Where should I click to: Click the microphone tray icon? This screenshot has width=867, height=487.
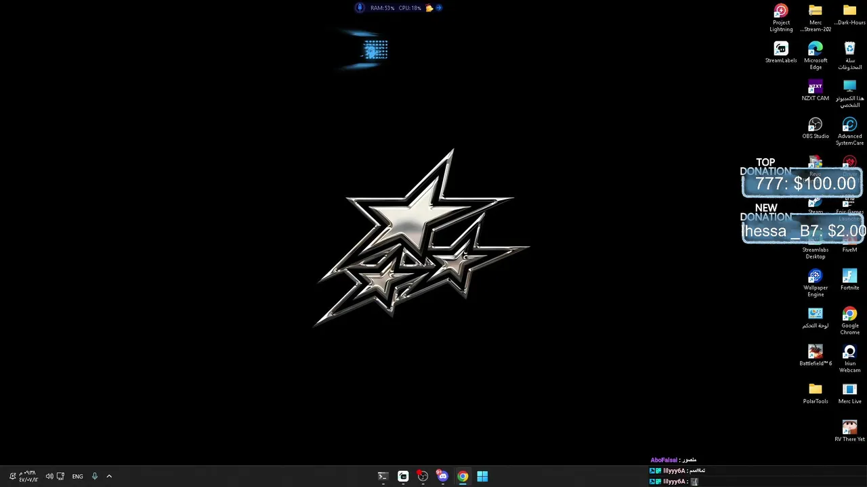(x=94, y=476)
